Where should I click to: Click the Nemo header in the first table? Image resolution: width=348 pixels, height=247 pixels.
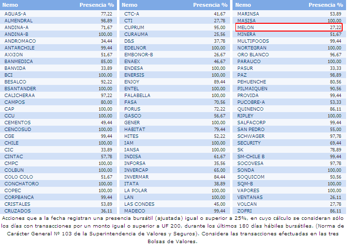[x=10, y=5]
